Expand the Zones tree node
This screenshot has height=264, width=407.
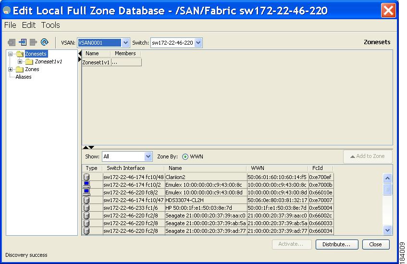(x=11, y=69)
